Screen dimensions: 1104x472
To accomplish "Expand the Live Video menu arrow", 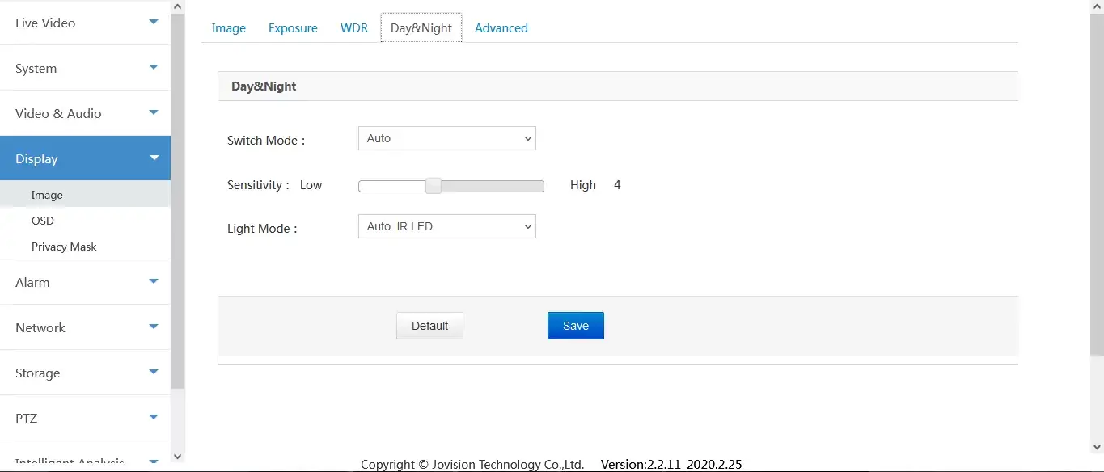I will point(154,23).
